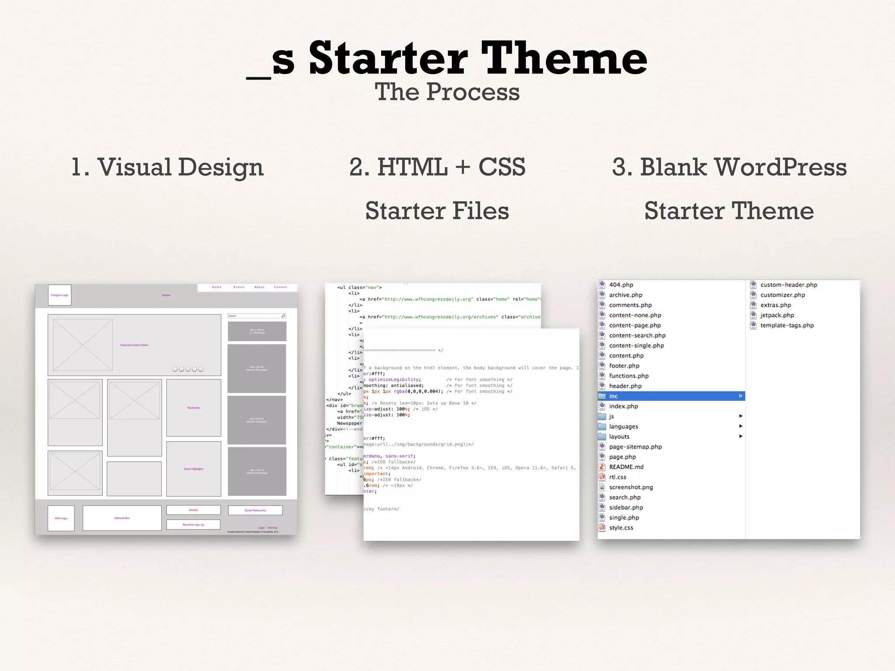This screenshot has height=671, width=895.
Task: Expand the languages folder arrow
Action: [741, 426]
